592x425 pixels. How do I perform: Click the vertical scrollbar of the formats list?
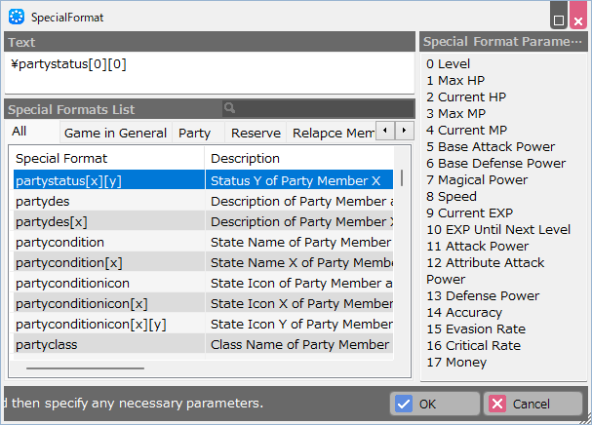click(x=402, y=178)
